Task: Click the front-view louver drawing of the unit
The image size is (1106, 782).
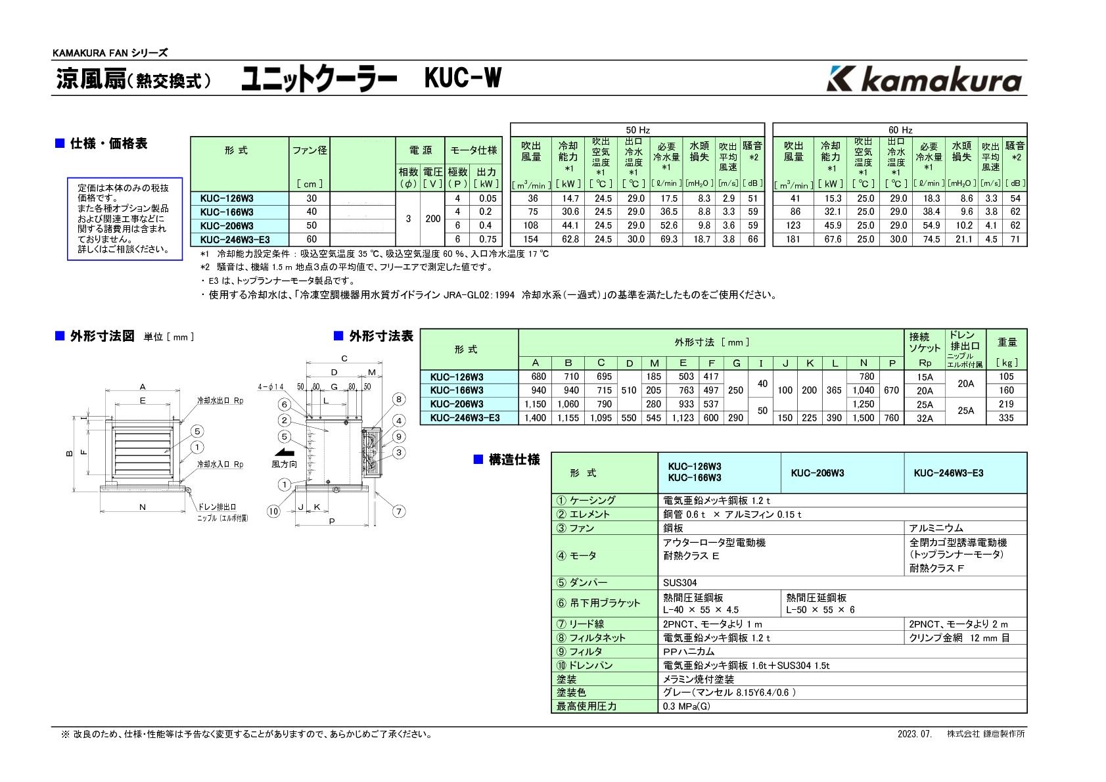Action: click(x=143, y=452)
